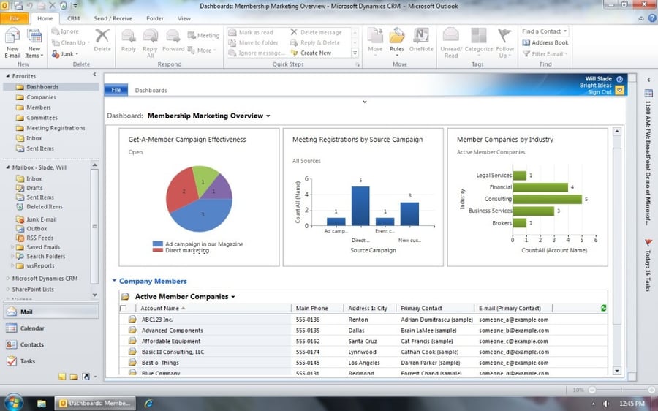Click the Mail navigation button
This screenshot has height=411, width=658.
[x=50, y=312]
